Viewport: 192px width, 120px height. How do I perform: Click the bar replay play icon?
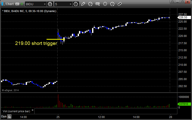[x=105, y=4]
